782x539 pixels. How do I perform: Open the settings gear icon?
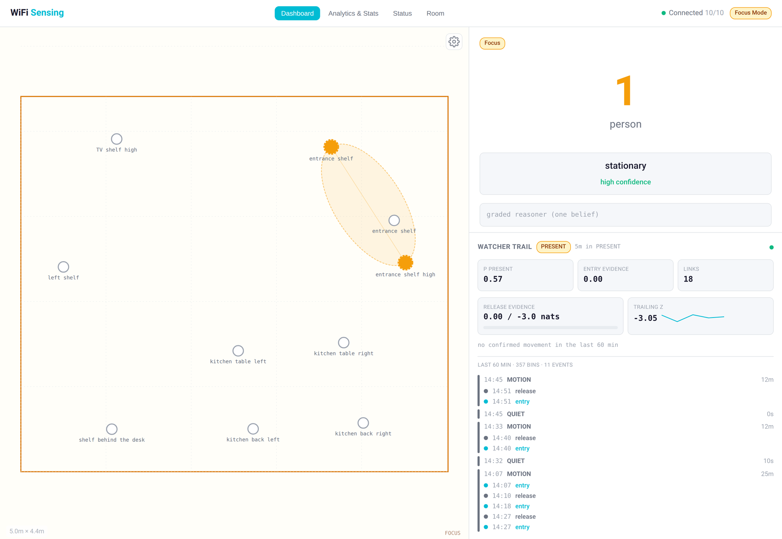pyautogui.click(x=454, y=42)
